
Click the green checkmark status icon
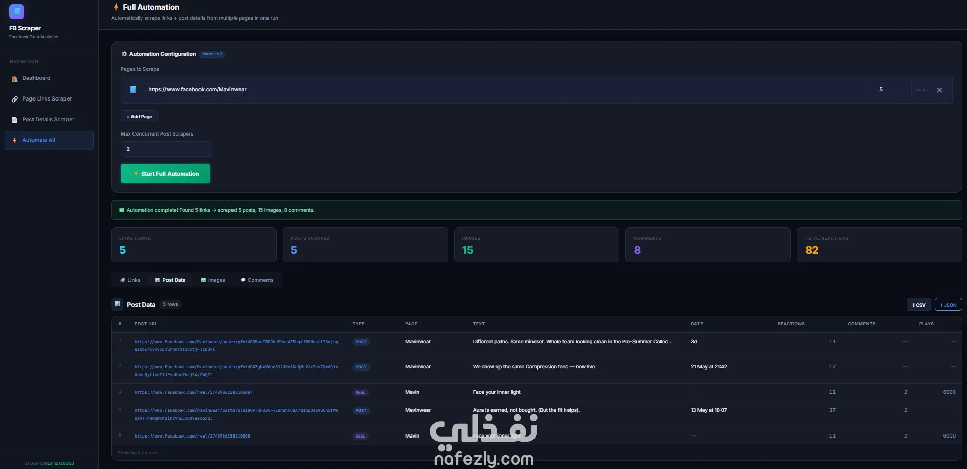click(122, 210)
